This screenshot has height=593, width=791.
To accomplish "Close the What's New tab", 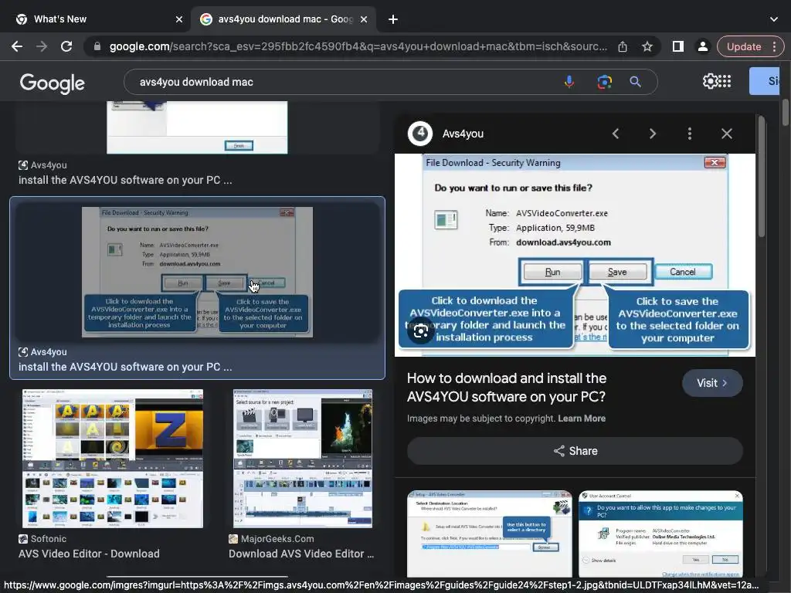I will (x=178, y=19).
